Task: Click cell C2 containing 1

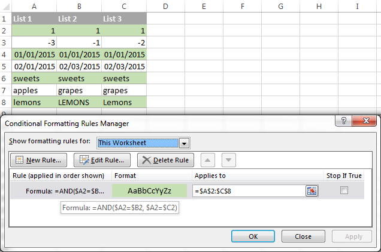Action: 124,30
